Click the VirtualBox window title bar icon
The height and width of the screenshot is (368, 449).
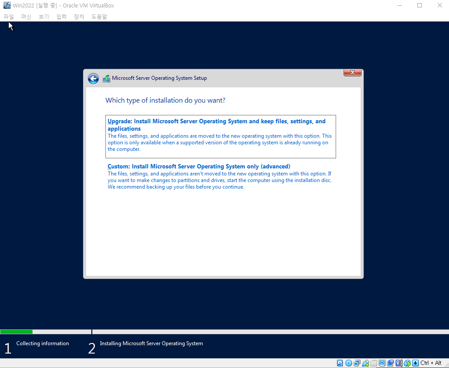coord(7,5)
